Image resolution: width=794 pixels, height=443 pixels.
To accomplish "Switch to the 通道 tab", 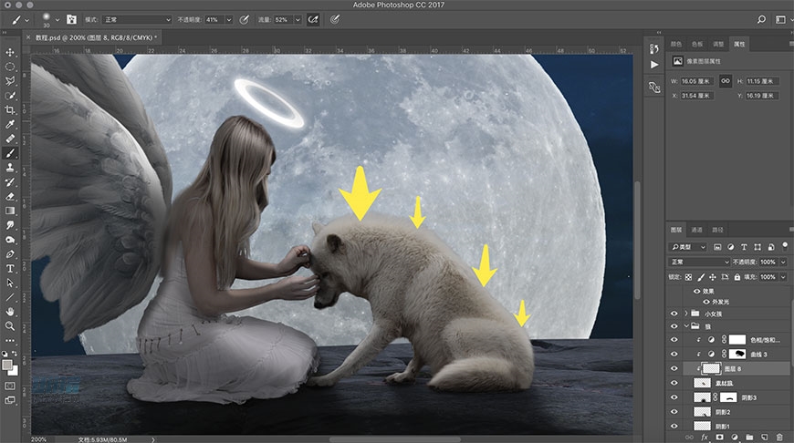I will [696, 230].
